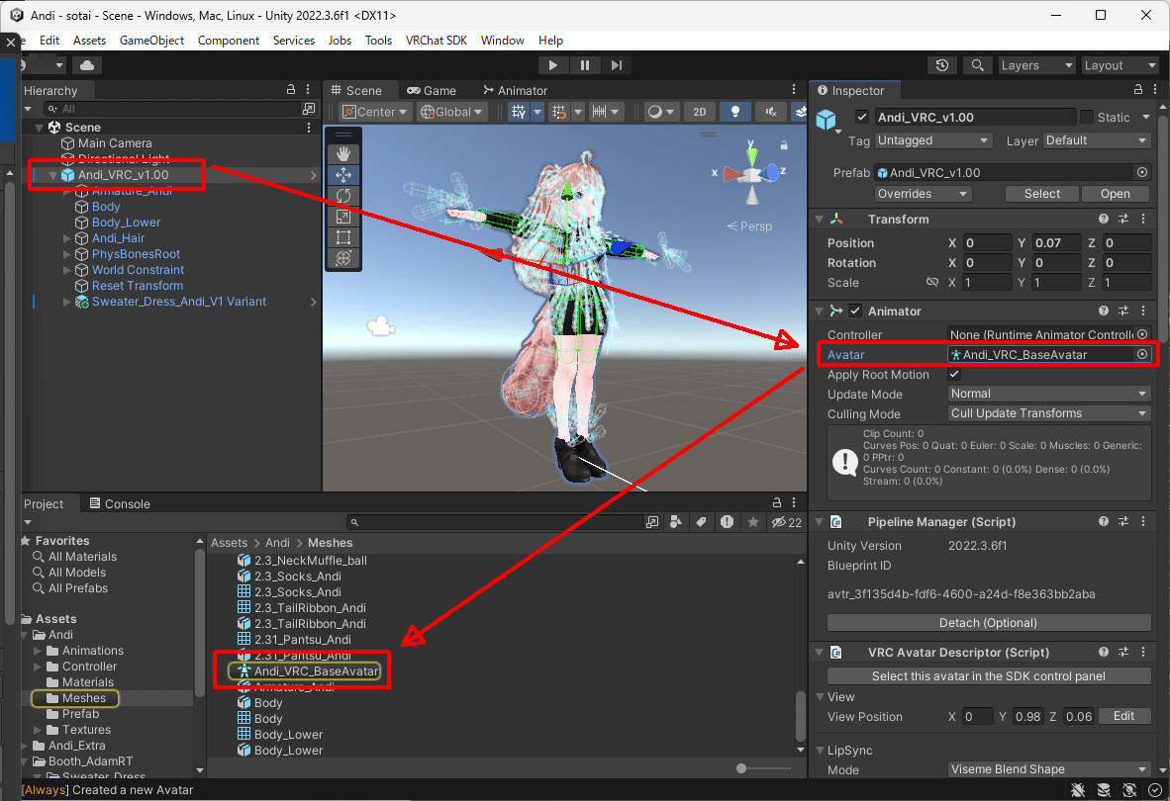Open the Layer dropdown
The width and height of the screenshot is (1170, 801).
[x=1096, y=140]
